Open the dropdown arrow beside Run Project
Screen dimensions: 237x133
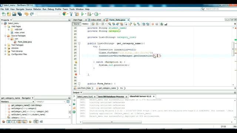pyautogui.click(x=86, y=14)
